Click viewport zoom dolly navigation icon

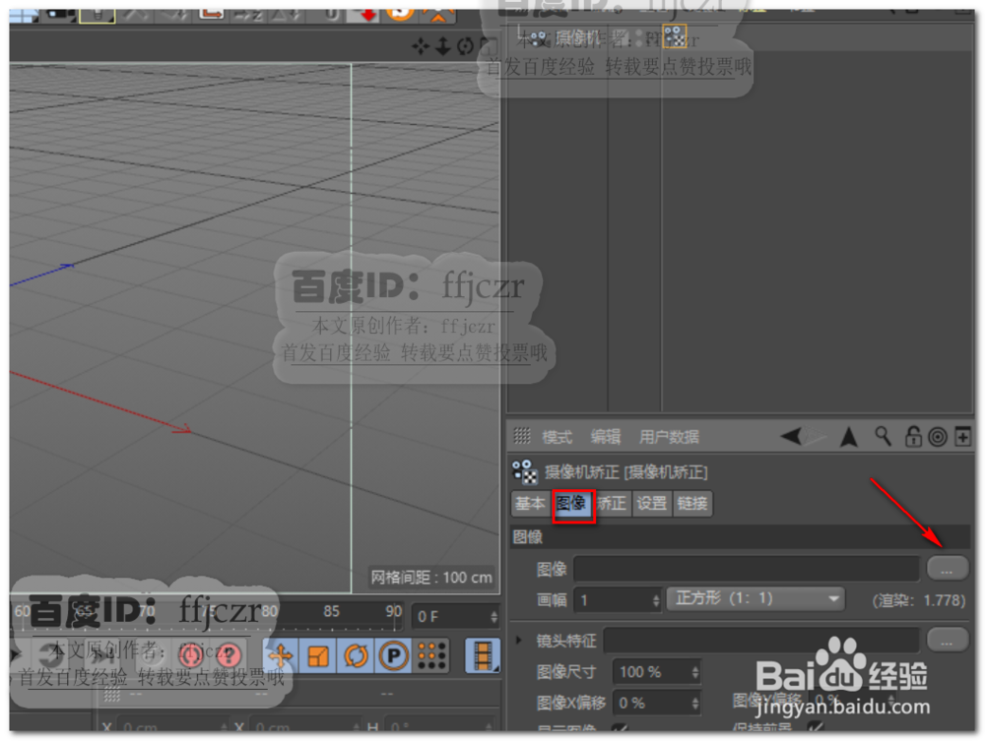pos(443,46)
